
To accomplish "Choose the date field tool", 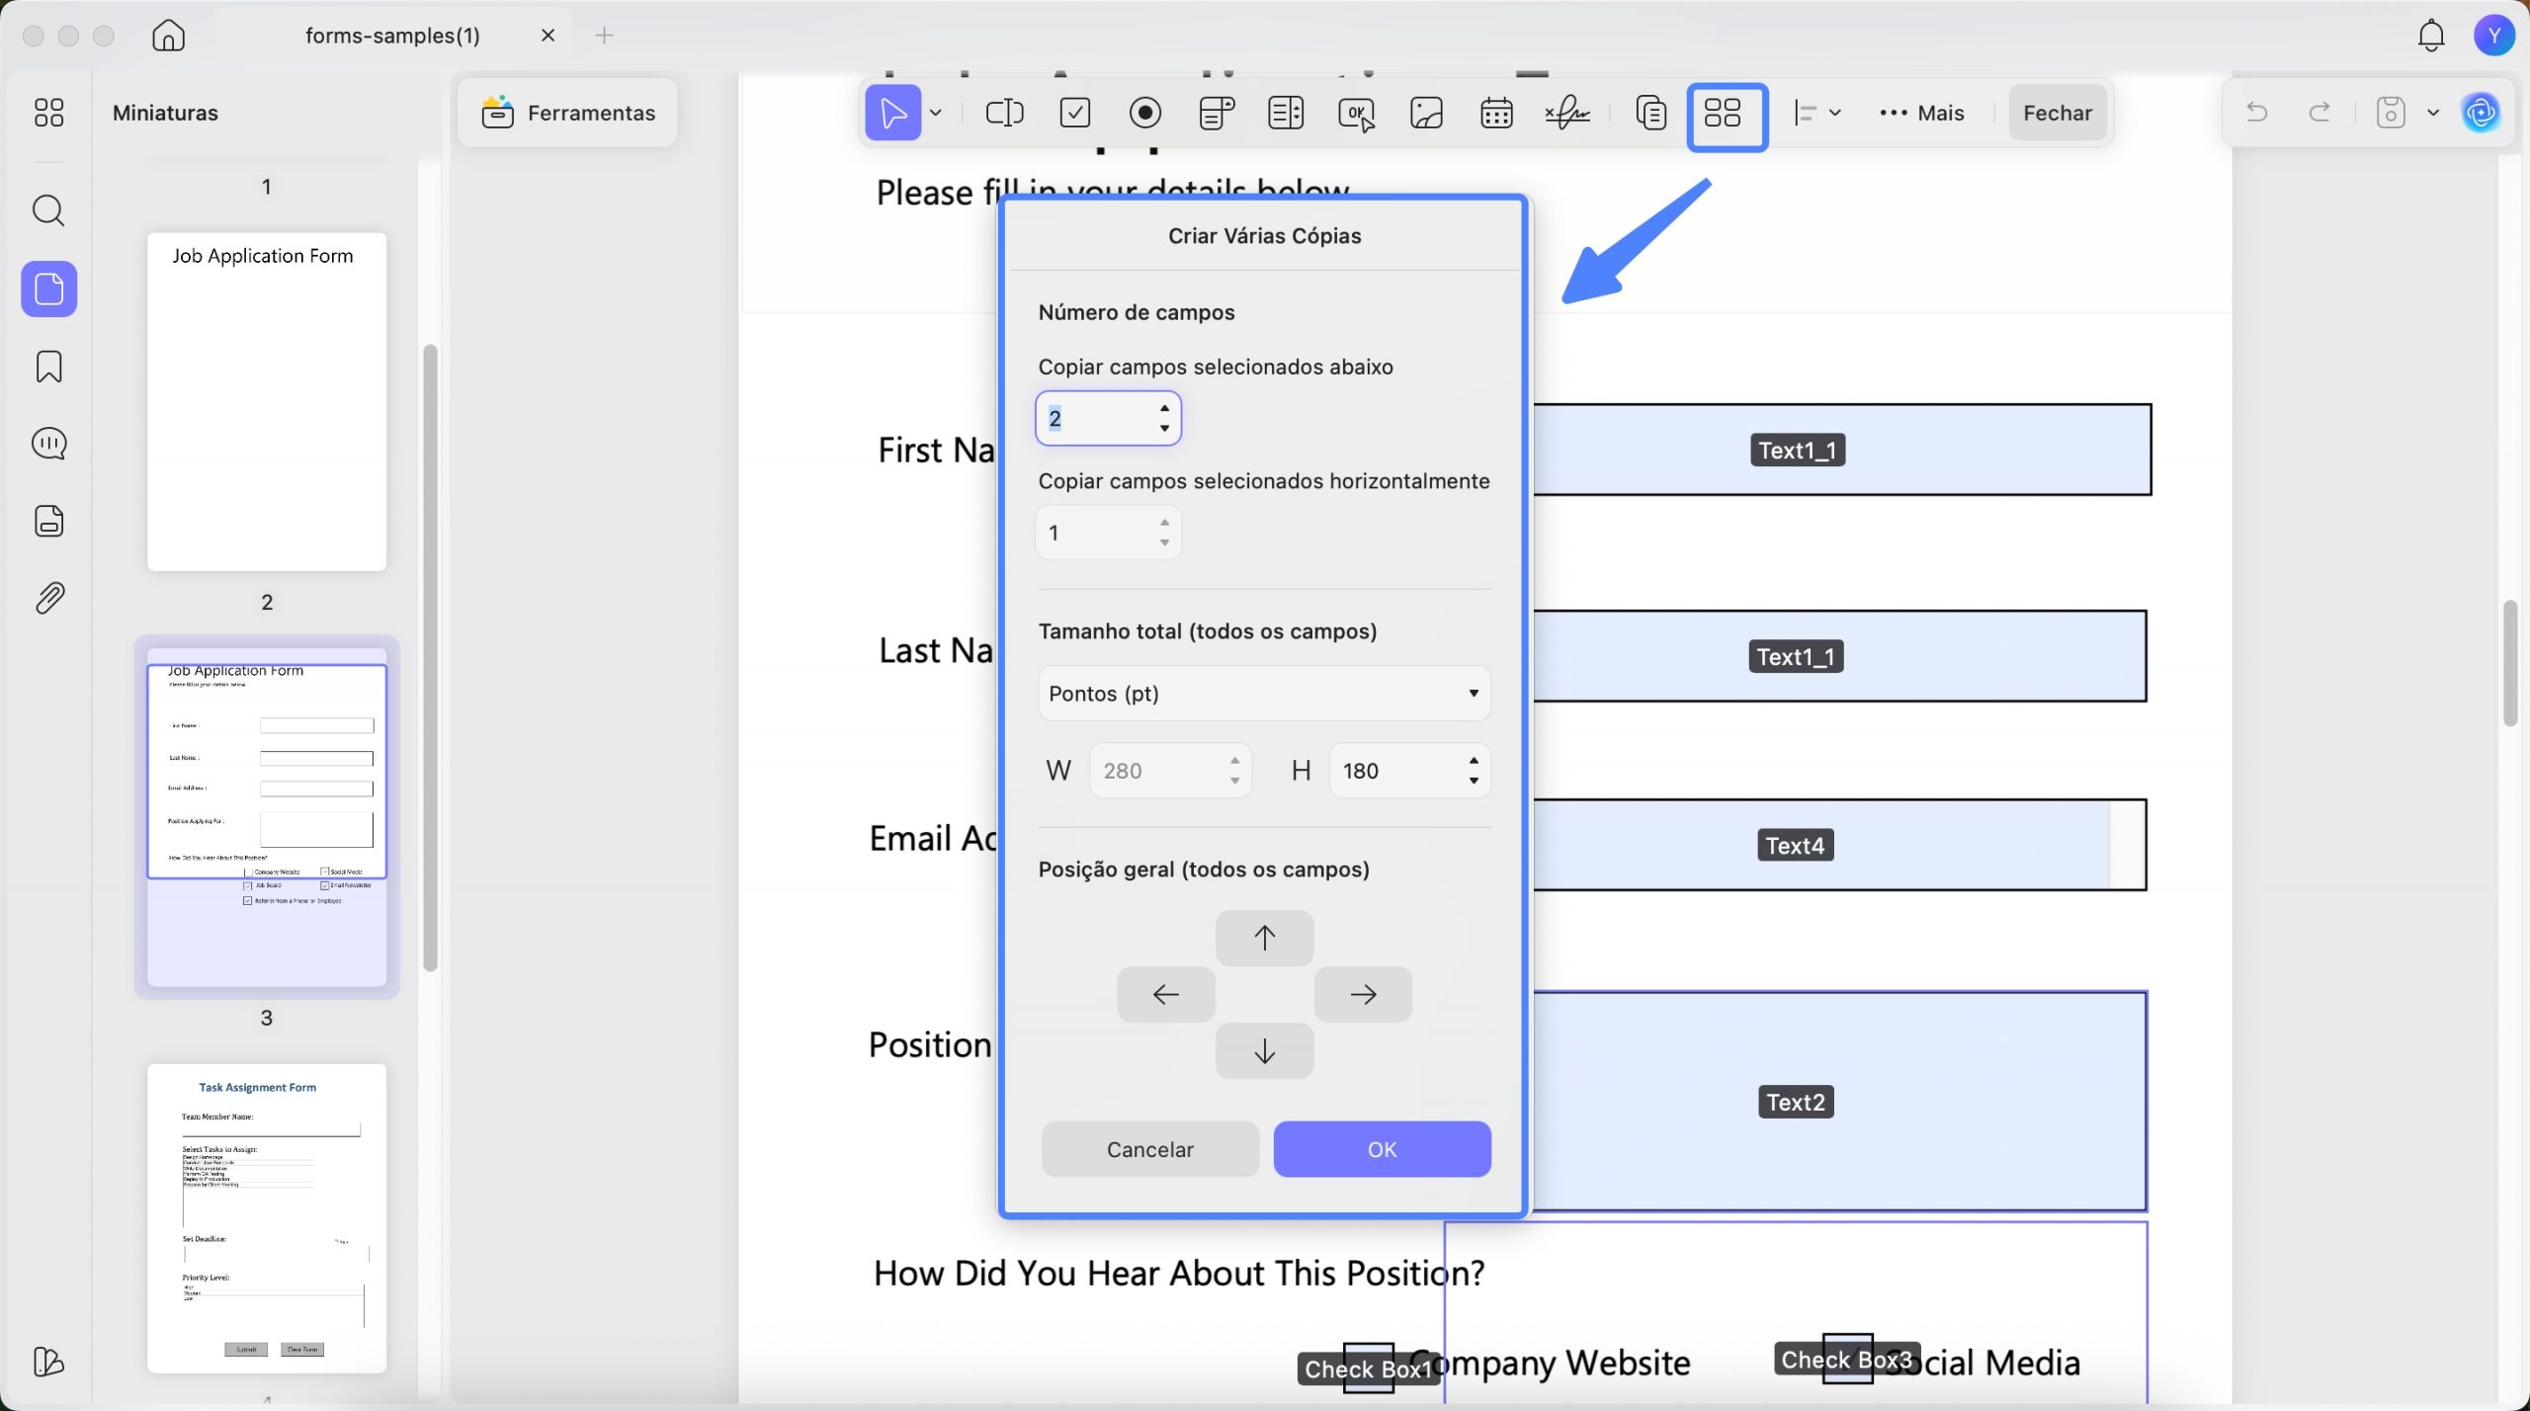I will 1496,113.
